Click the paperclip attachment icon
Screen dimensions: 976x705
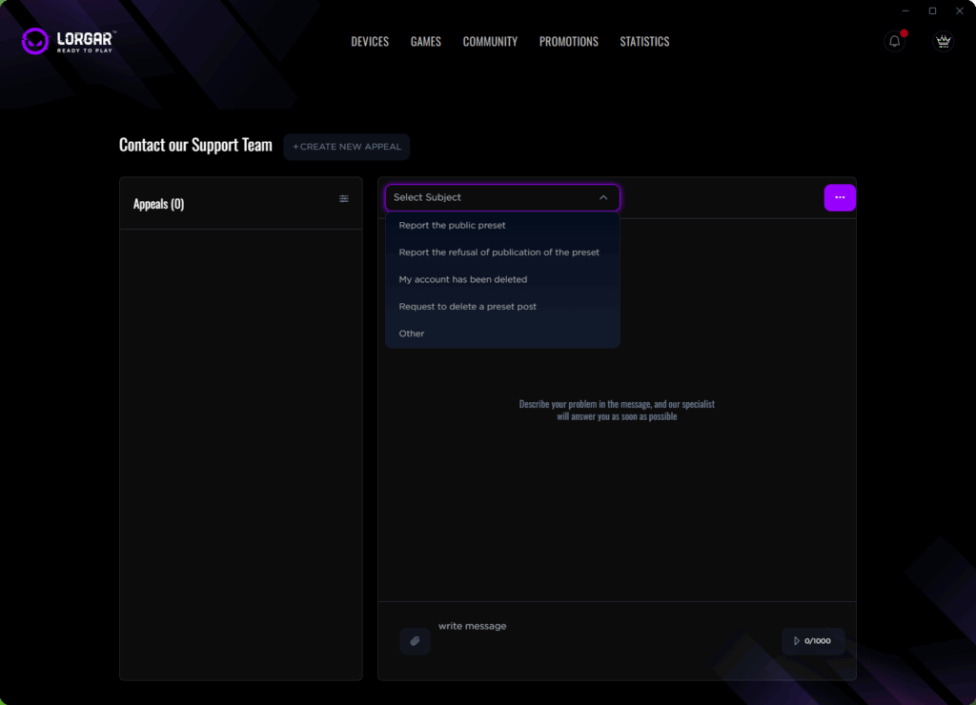[415, 641]
